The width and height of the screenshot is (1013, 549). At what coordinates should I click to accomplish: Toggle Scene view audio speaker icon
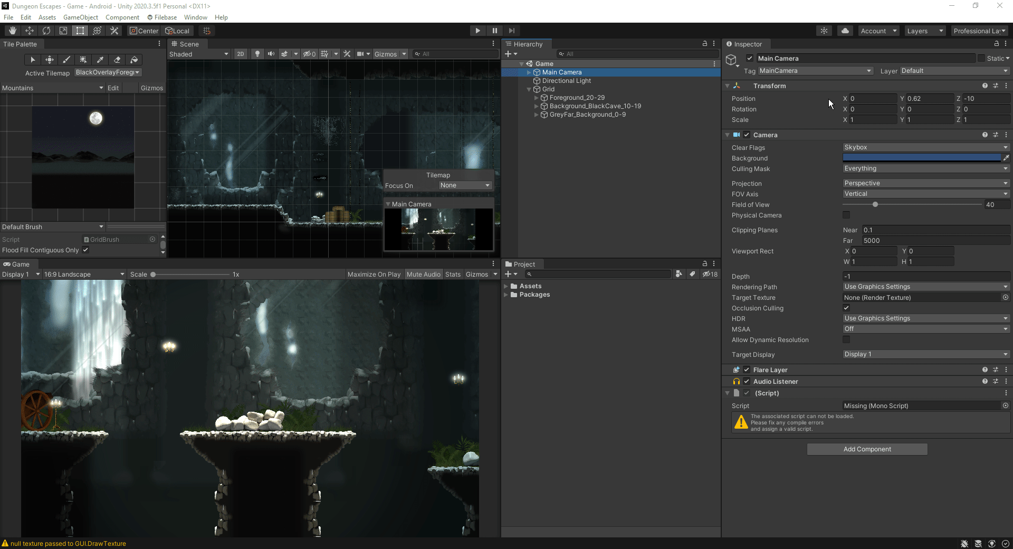point(271,54)
